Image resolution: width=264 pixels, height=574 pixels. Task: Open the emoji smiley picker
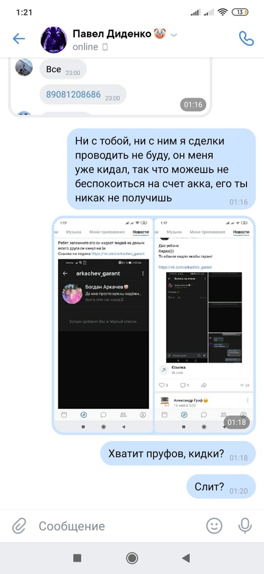[214, 526]
